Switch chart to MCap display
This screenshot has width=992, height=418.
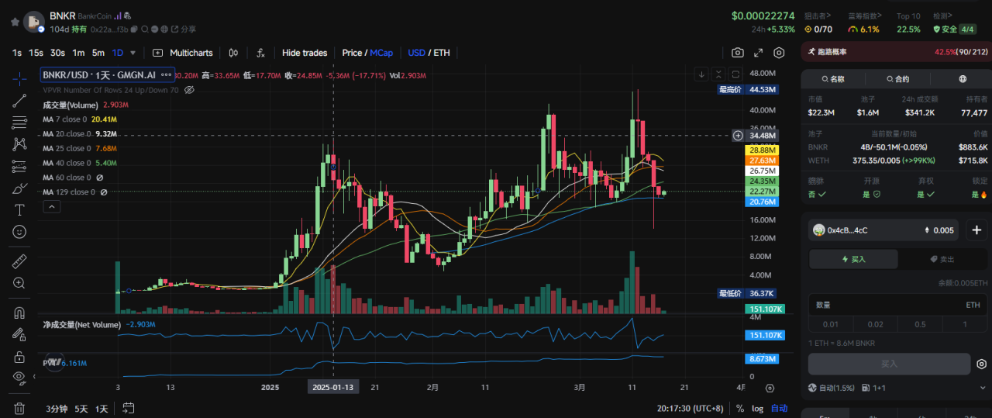pyautogui.click(x=381, y=53)
